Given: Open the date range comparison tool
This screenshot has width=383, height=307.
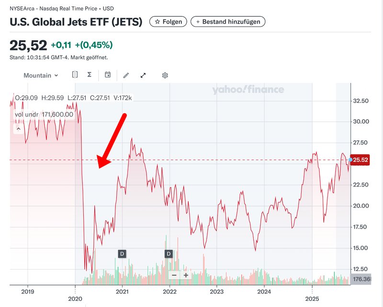Looking at the screenshot, I should pos(75,75).
